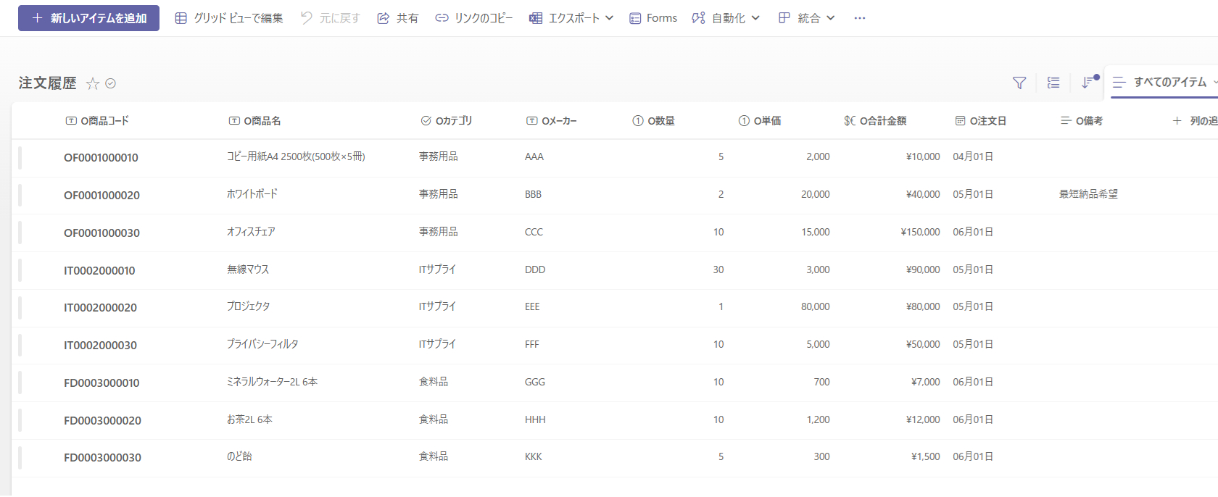Screen dimensions: 1218x497
Task: Click the プライバシーフィルタ cell
Action: [262, 344]
